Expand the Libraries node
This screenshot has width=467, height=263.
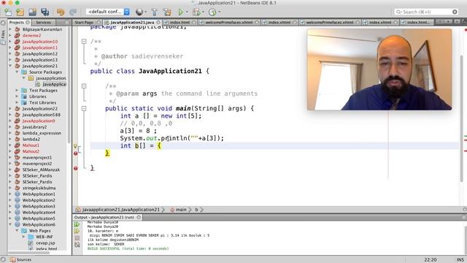[17, 96]
